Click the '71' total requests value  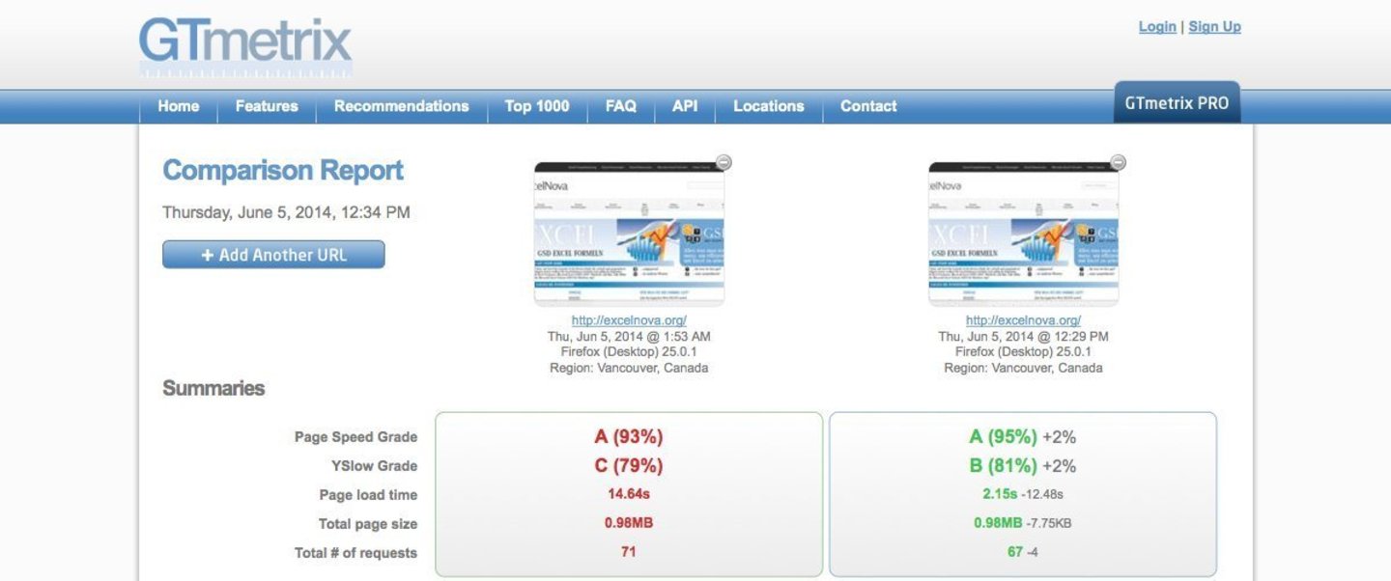(629, 552)
